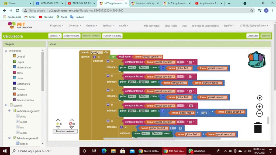The height and width of the screenshot is (155, 276).
Task: Click the MIT App Inventor logo
Action: (20, 25)
